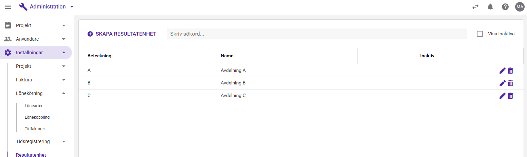Open the Lönearter menu item
The height and width of the screenshot is (157, 527).
pos(34,106)
